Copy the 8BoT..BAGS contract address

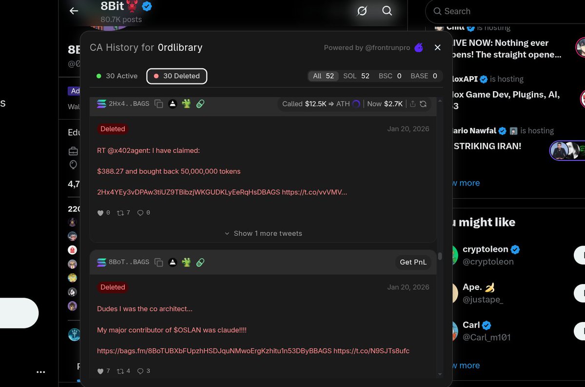158,262
